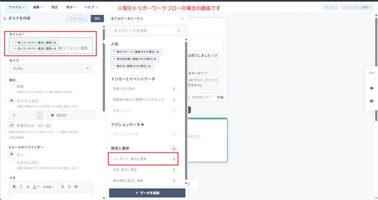Expand 登録イベント data row
This screenshot has width=378, height=200.
[x=144, y=110]
